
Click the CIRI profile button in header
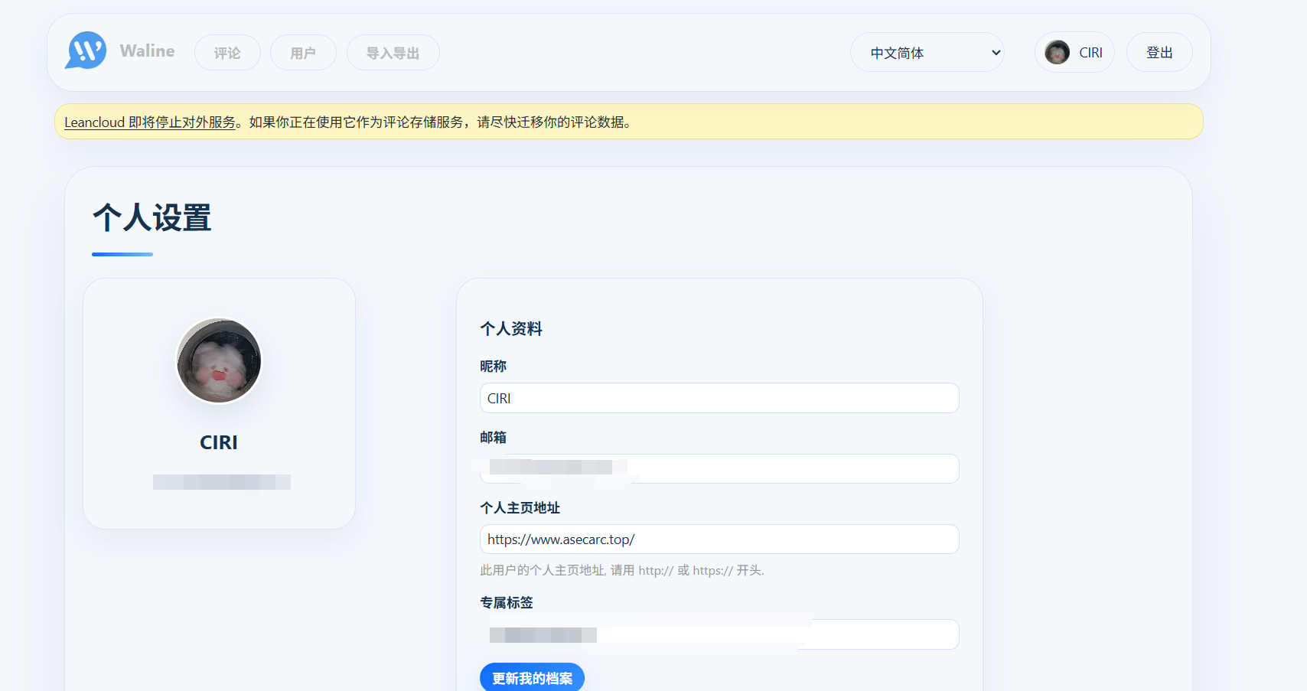tap(1074, 52)
